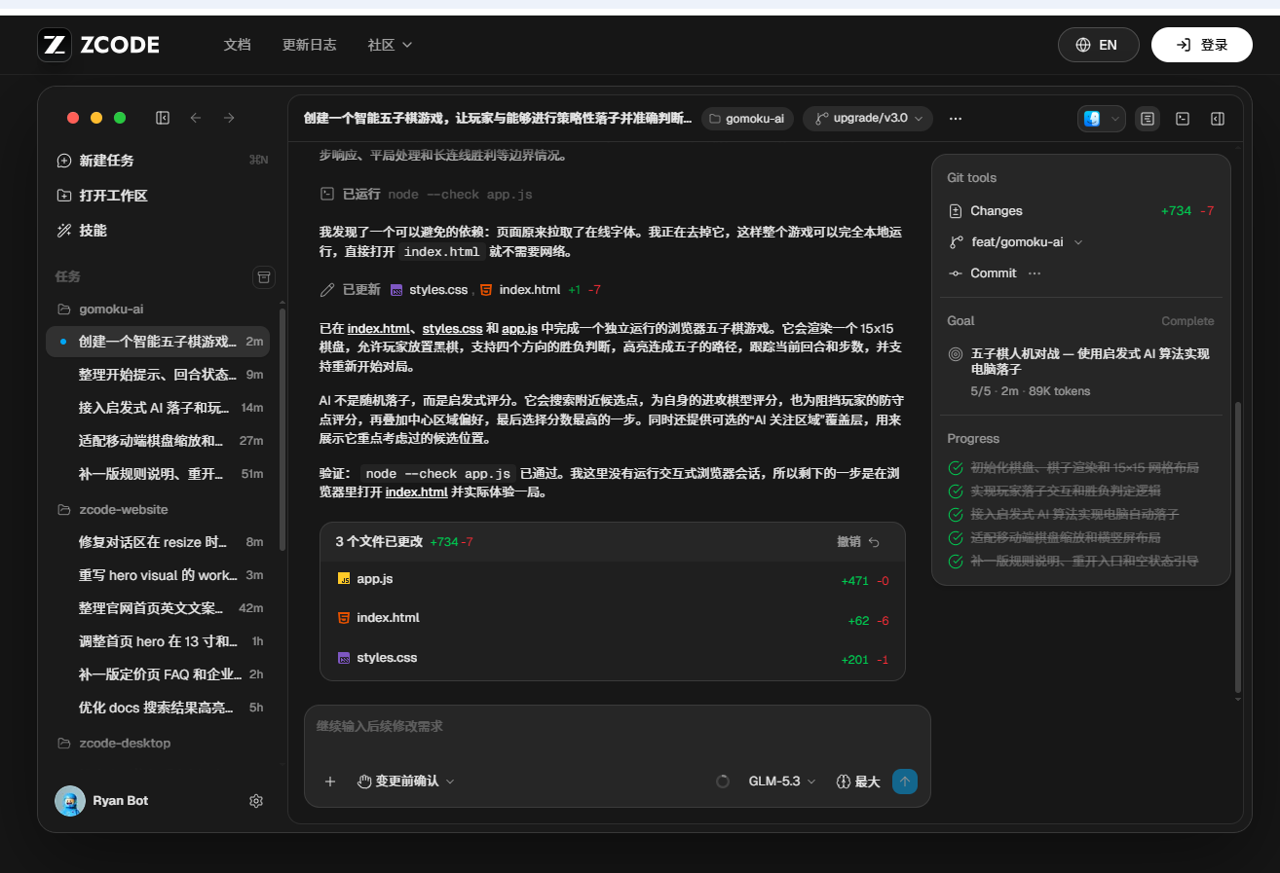
Task: Open the 社区 menu in top navigation
Action: [x=390, y=45]
